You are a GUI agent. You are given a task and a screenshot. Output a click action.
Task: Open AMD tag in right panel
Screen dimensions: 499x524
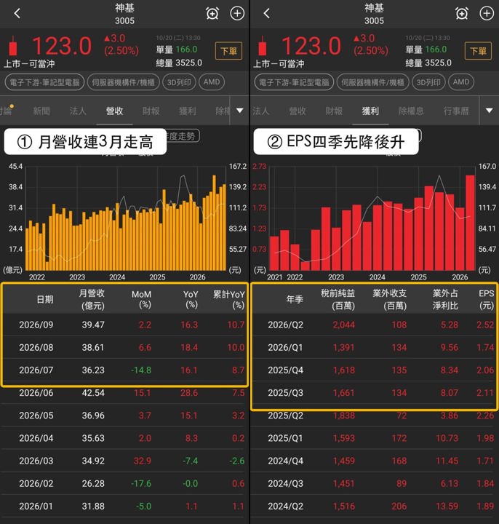(461, 82)
